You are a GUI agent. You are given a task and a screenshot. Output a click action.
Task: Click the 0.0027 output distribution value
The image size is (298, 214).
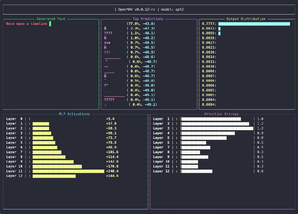[x=209, y=43]
